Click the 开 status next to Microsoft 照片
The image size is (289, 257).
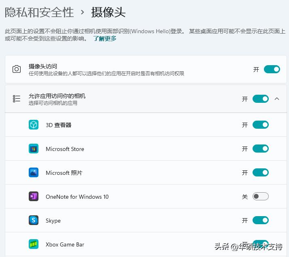[245, 173]
